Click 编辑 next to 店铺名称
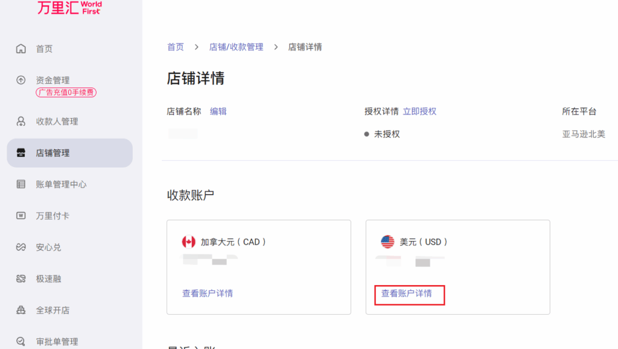 (218, 112)
